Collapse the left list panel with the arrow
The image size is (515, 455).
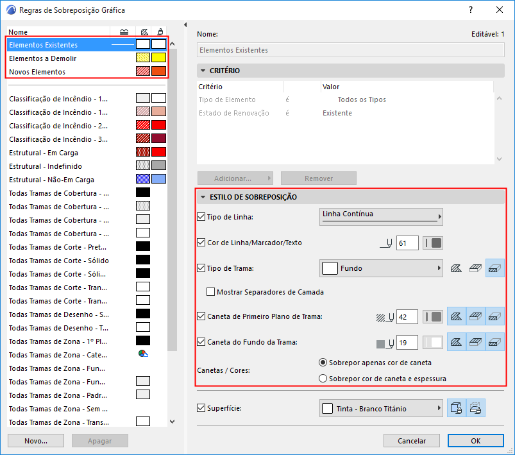click(185, 24)
